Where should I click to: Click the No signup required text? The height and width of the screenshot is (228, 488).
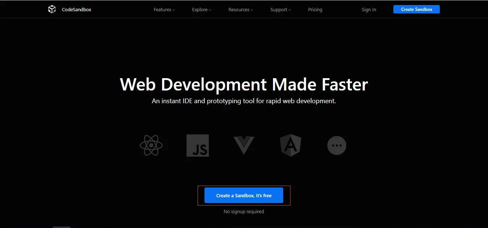[x=244, y=211]
